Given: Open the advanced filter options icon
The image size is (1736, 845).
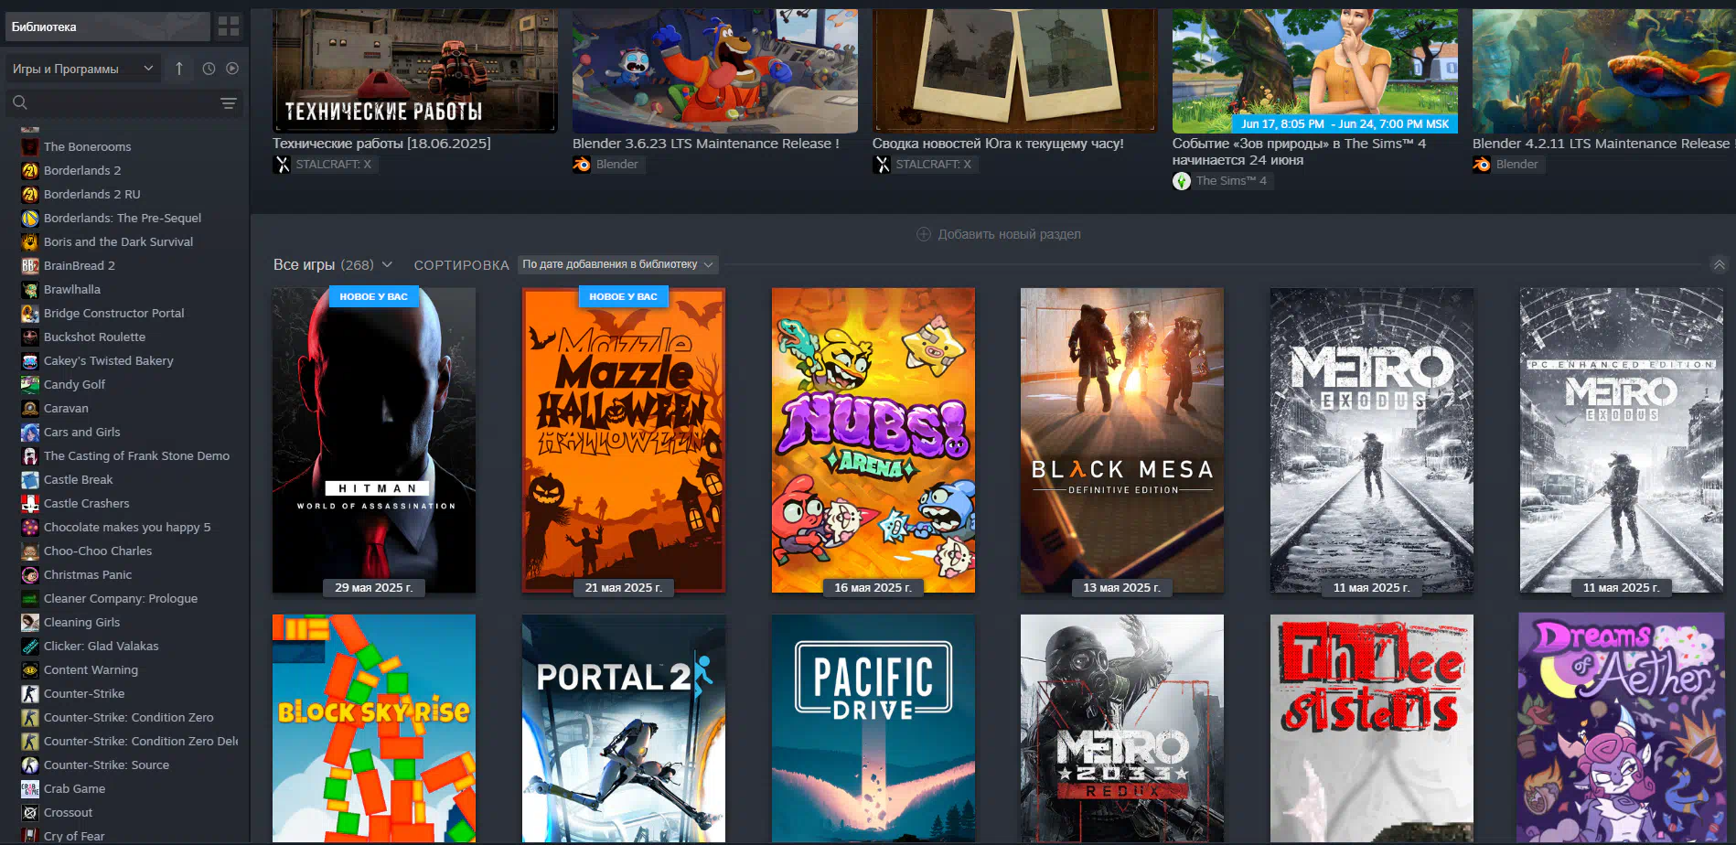Looking at the screenshot, I should tap(229, 103).
